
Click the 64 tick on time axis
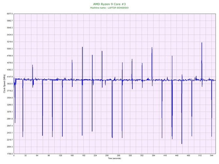(37, 156)
